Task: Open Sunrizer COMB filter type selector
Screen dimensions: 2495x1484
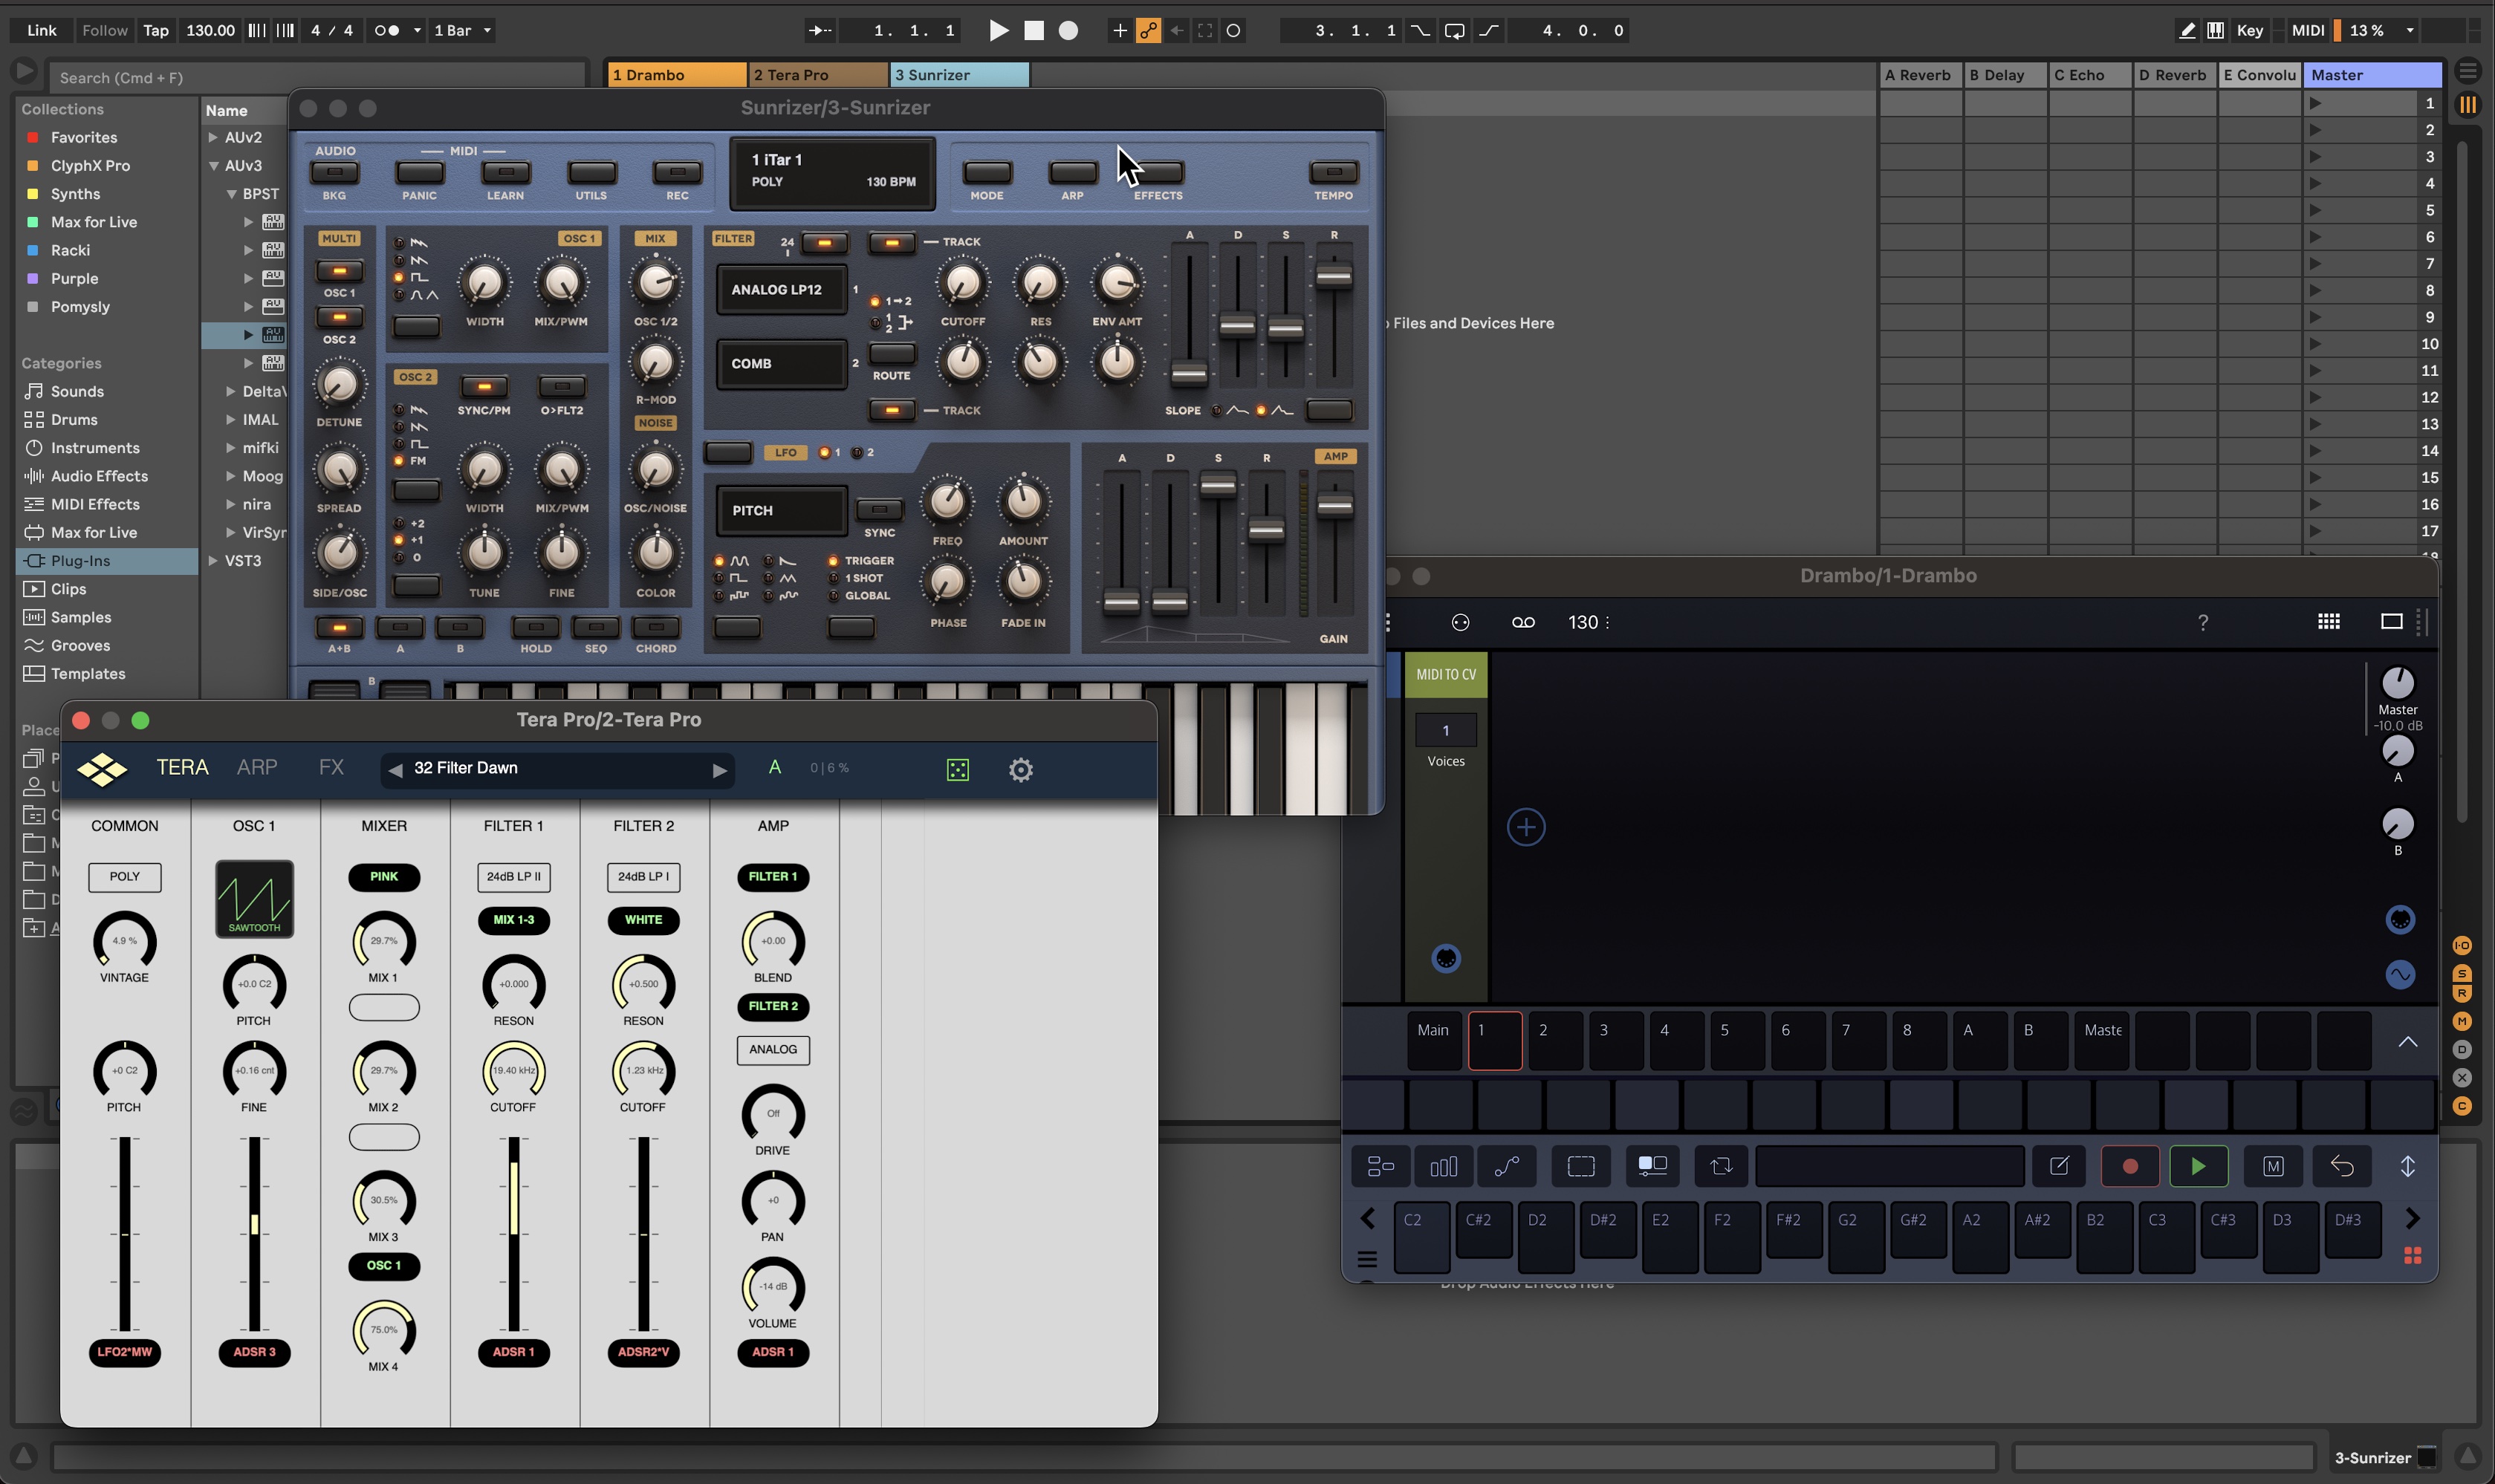Action: pyautogui.click(x=782, y=363)
